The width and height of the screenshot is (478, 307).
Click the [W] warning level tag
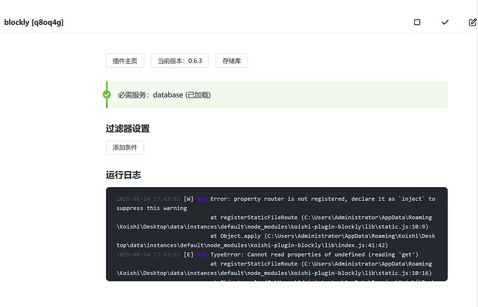(188, 199)
